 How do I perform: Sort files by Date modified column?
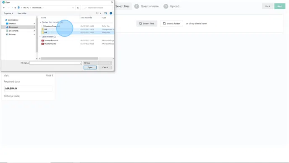86,18
